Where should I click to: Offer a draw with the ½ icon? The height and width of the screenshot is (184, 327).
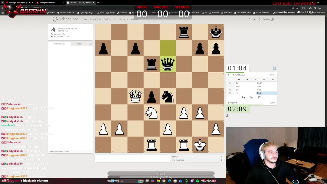(x=251, y=97)
